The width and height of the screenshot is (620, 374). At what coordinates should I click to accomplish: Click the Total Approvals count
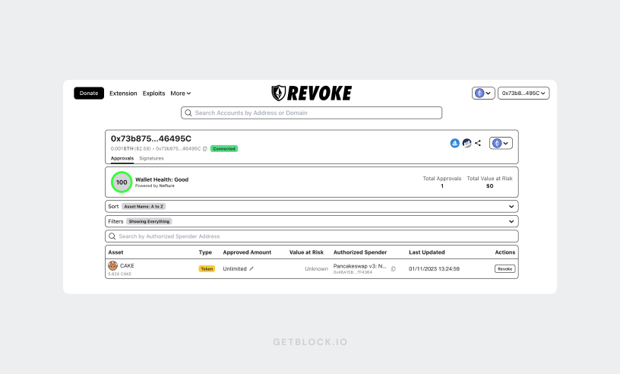point(442,186)
